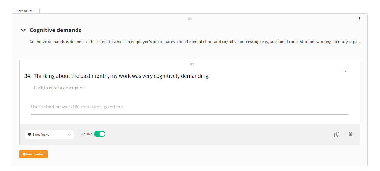Viewport: 380px width, 171px height.
Task: Click the 'Click to enter a description' field
Action: coord(59,88)
